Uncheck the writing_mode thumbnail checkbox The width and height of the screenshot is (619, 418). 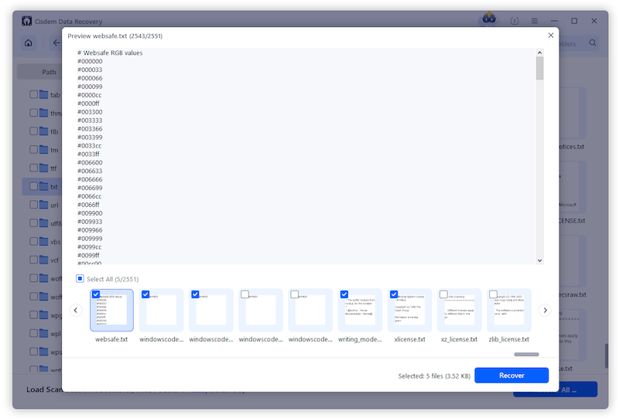344,294
